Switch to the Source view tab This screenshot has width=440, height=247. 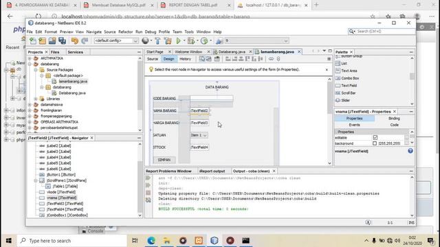point(153,59)
